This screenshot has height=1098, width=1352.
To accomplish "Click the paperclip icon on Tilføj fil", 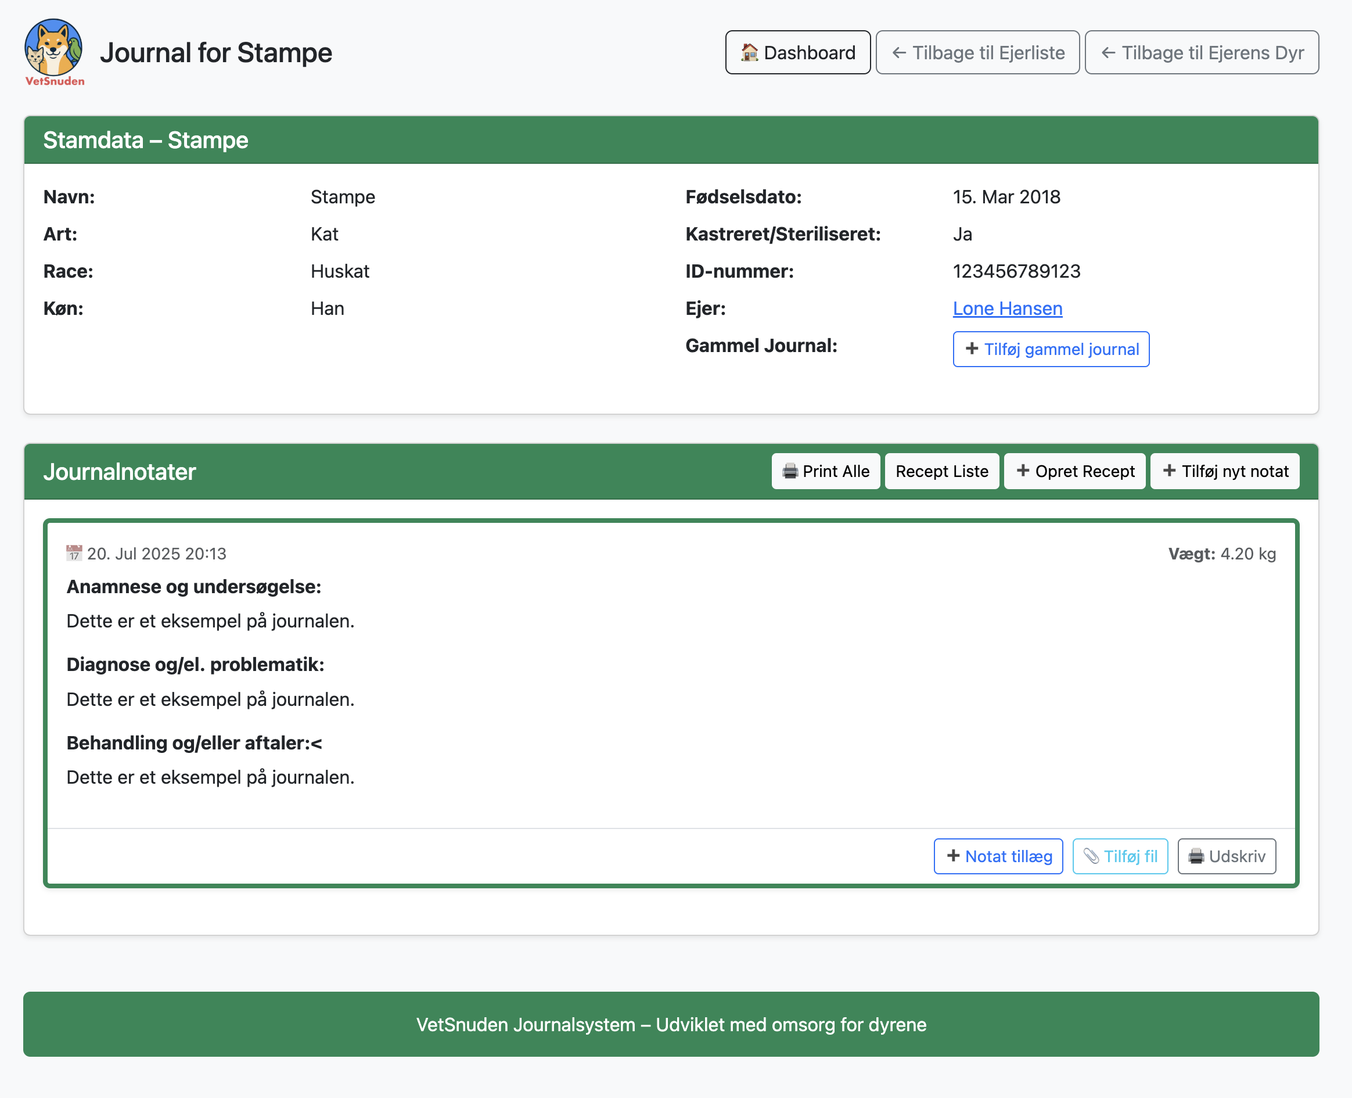I will coord(1092,856).
